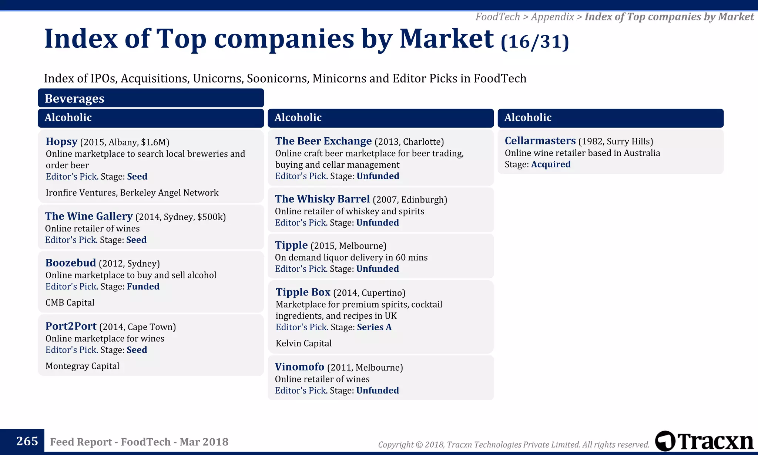Click the Acquired stage for Cellarmasters
Screen dimensions: 758x455
click(551, 164)
